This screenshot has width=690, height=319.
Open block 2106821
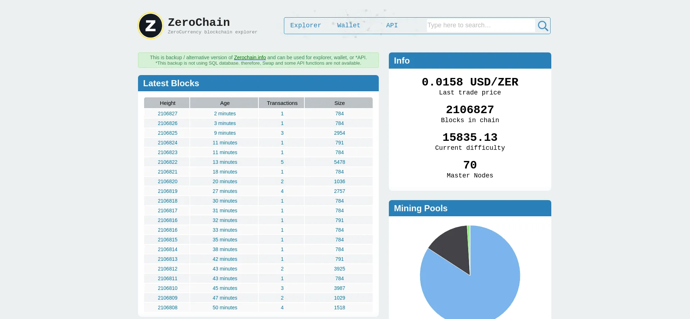point(167,172)
